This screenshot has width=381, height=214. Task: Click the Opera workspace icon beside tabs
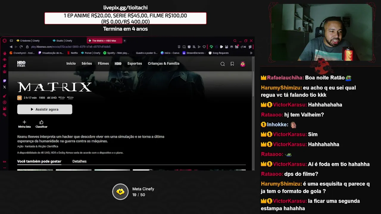pyautogui.click(x=11, y=41)
